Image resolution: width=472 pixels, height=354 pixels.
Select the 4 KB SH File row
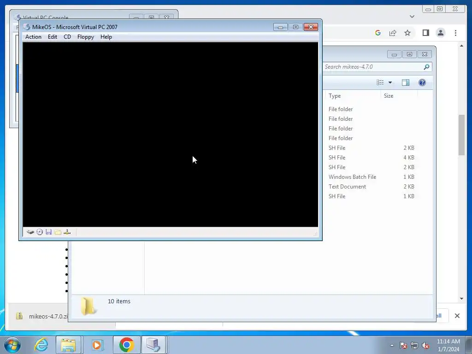(x=372, y=158)
